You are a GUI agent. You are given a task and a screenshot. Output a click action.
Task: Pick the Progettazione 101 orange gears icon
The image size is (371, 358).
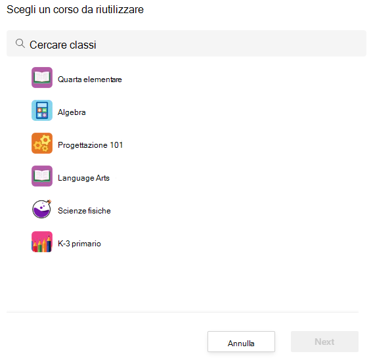(42, 143)
